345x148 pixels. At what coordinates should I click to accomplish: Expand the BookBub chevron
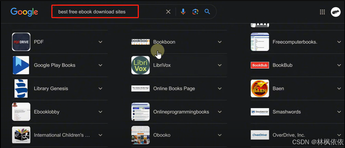pos(339,65)
